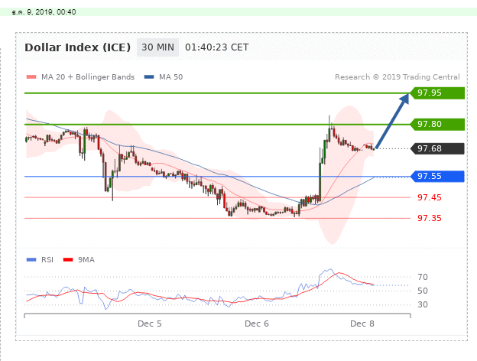Click the RSI 30 axis label

pos(423,304)
